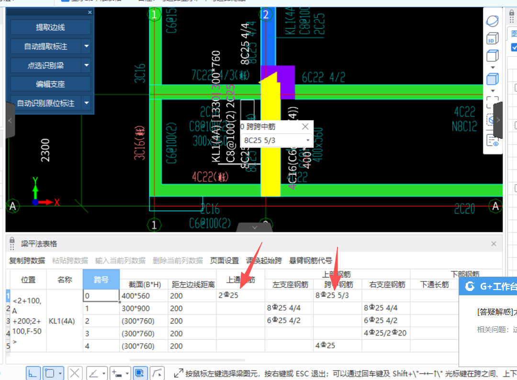Collapse drawing area with bottom chevron handle
The image size is (517, 380).
255,227
